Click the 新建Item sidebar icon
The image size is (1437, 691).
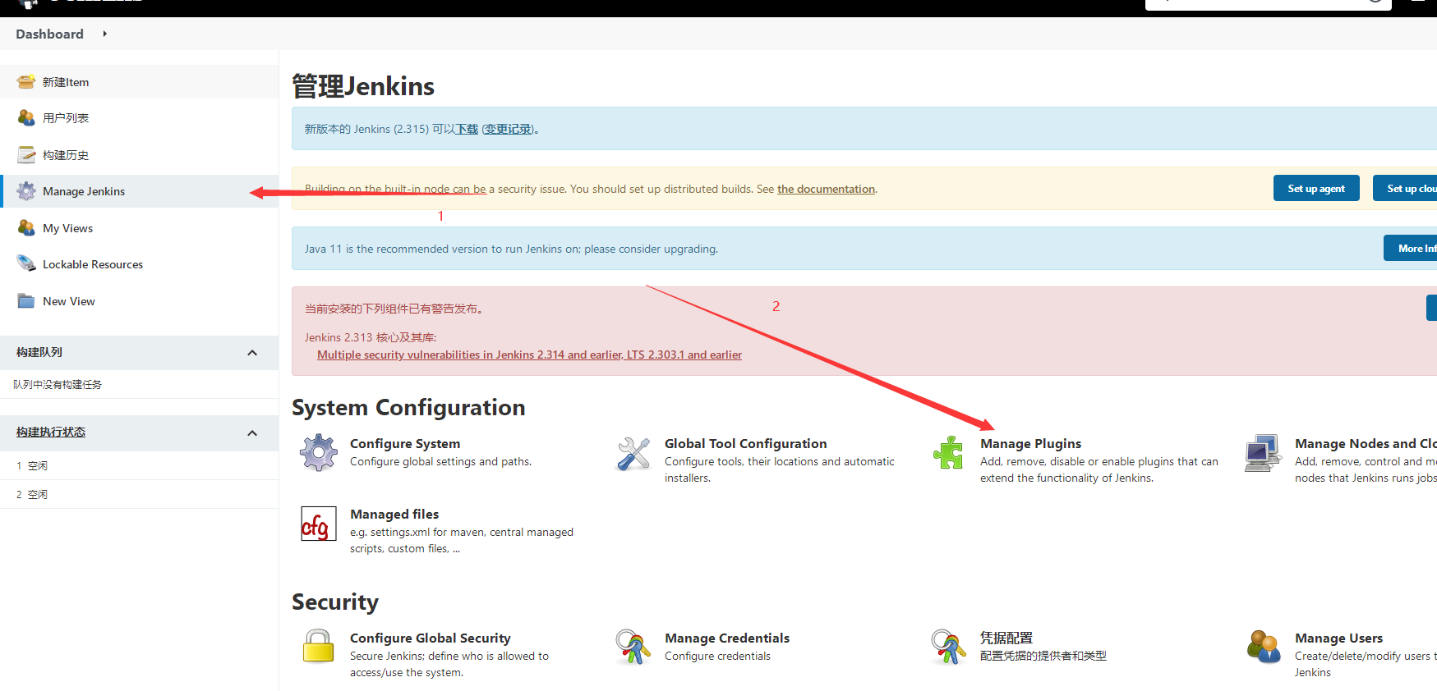[26, 82]
